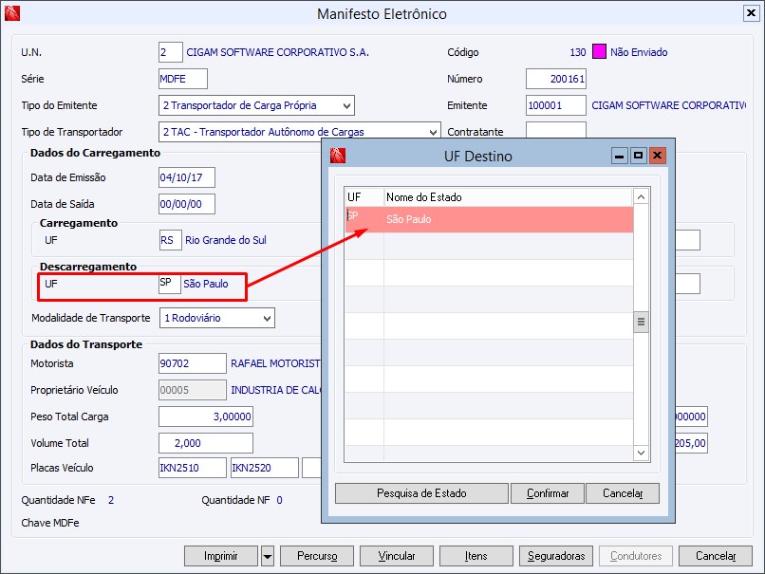Screen dimensions: 765x574
Task: Click the Carregamento UF field with RS
Action: pos(171,240)
